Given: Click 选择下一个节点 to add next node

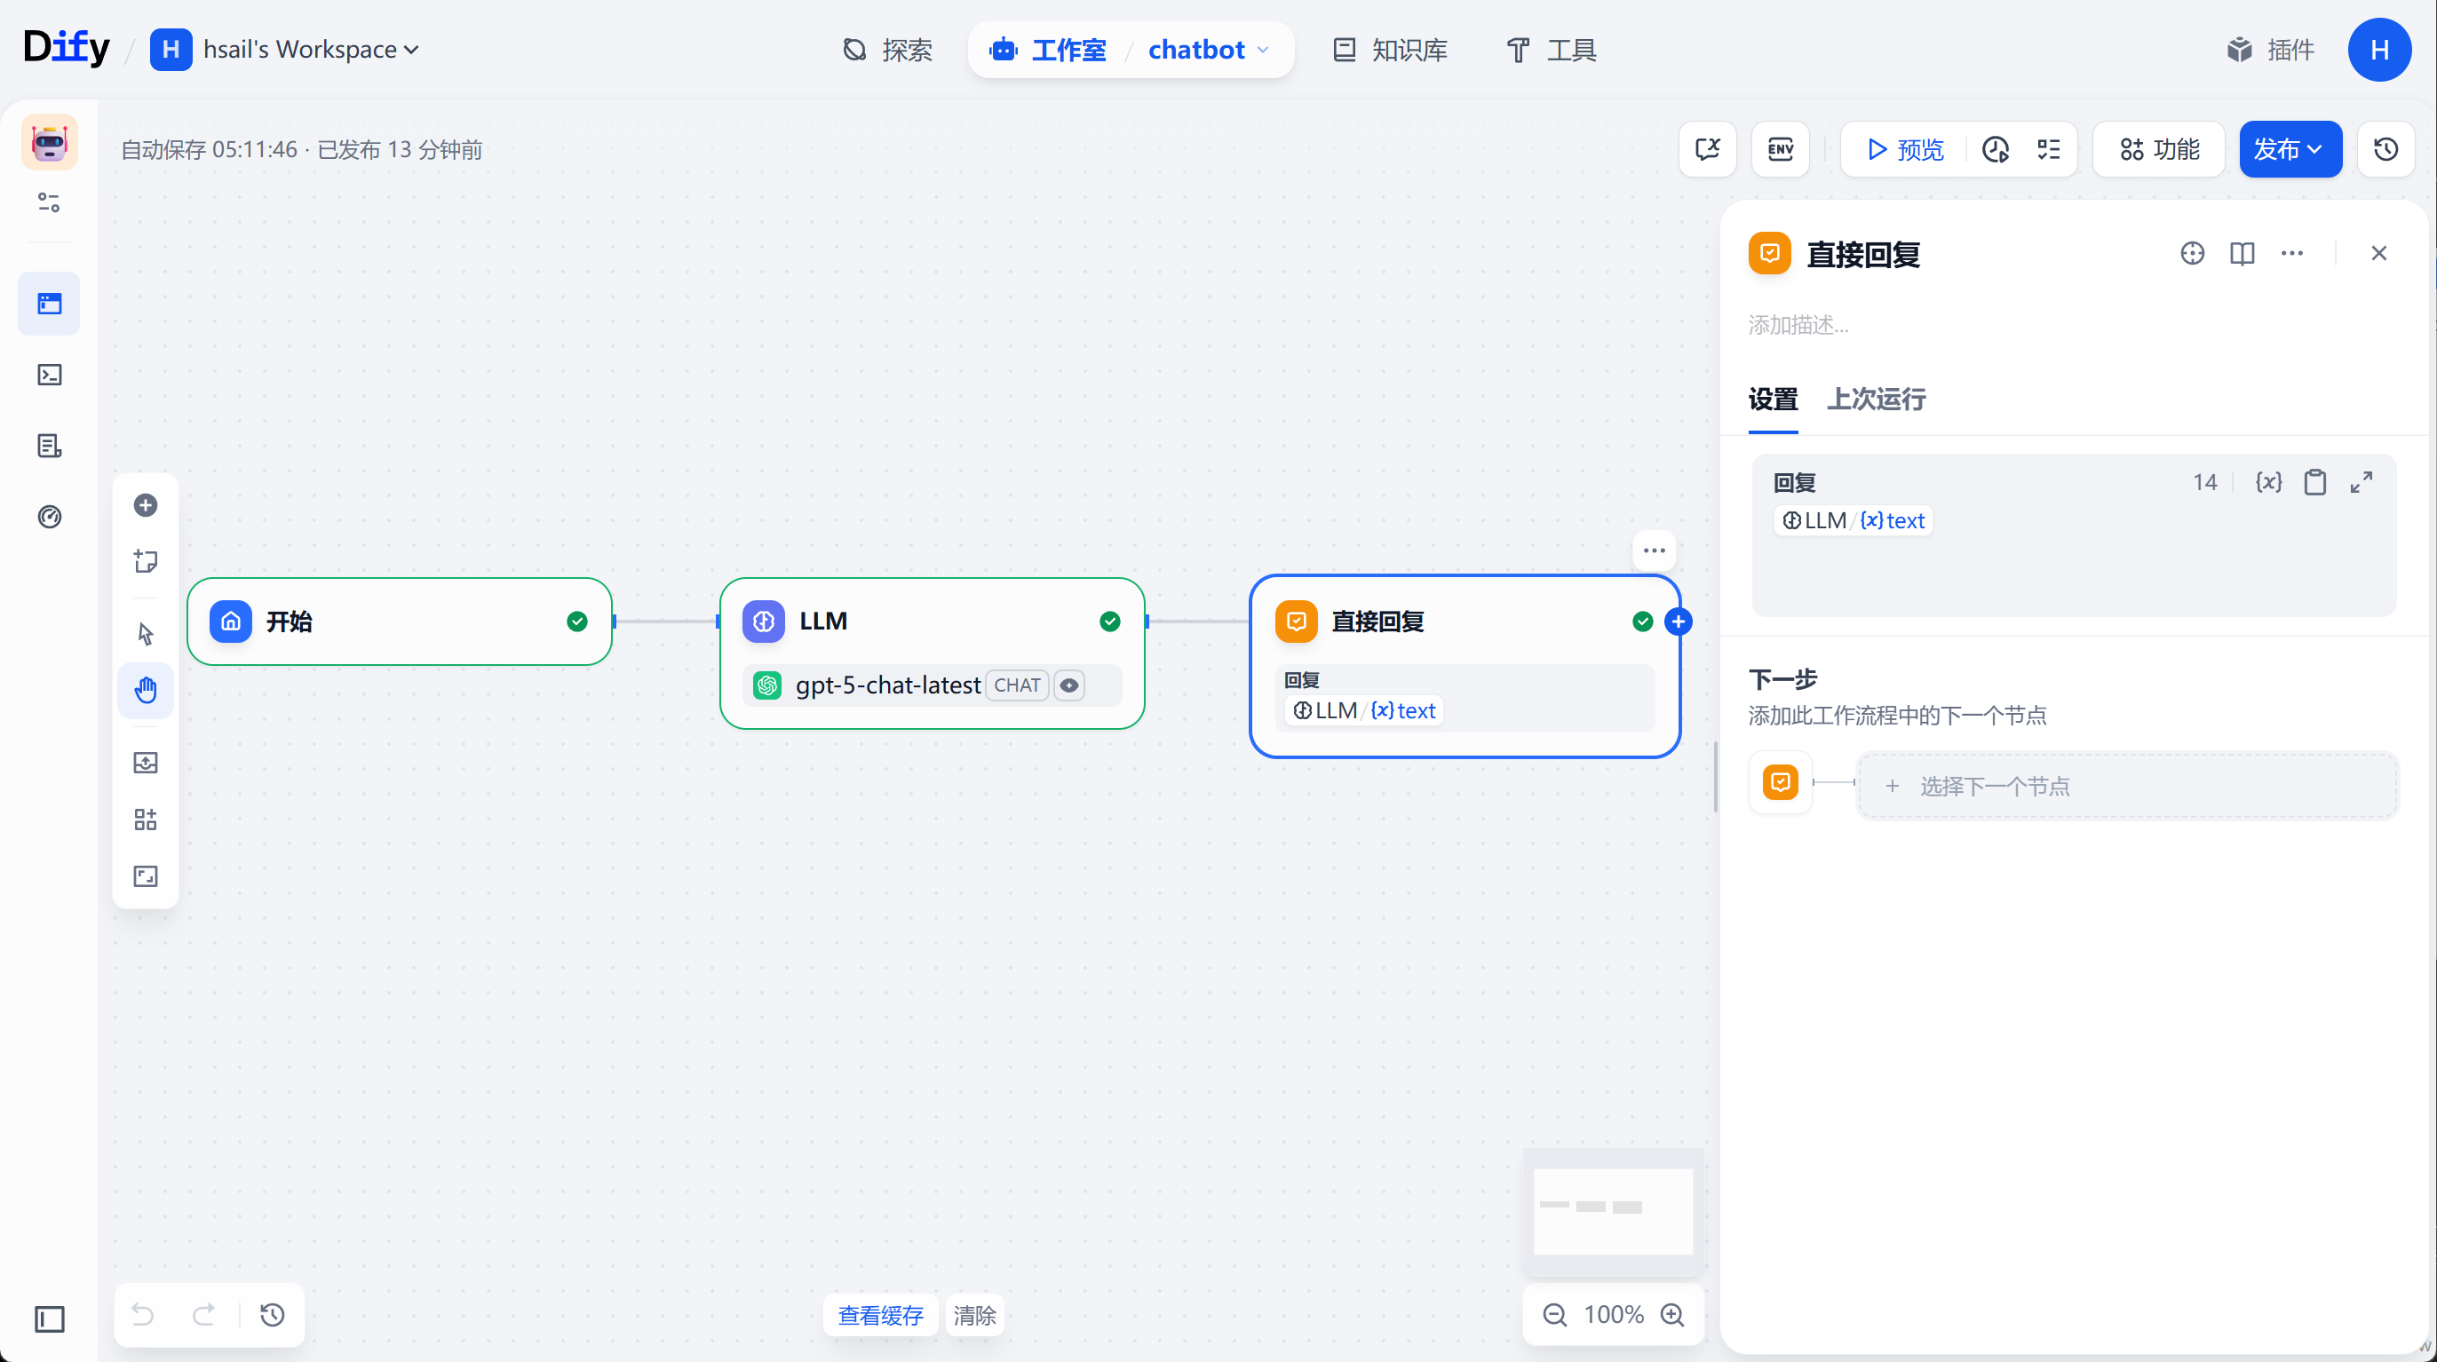Looking at the screenshot, I should (2127, 785).
